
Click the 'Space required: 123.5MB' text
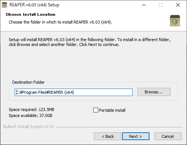click(x=31, y=109)
